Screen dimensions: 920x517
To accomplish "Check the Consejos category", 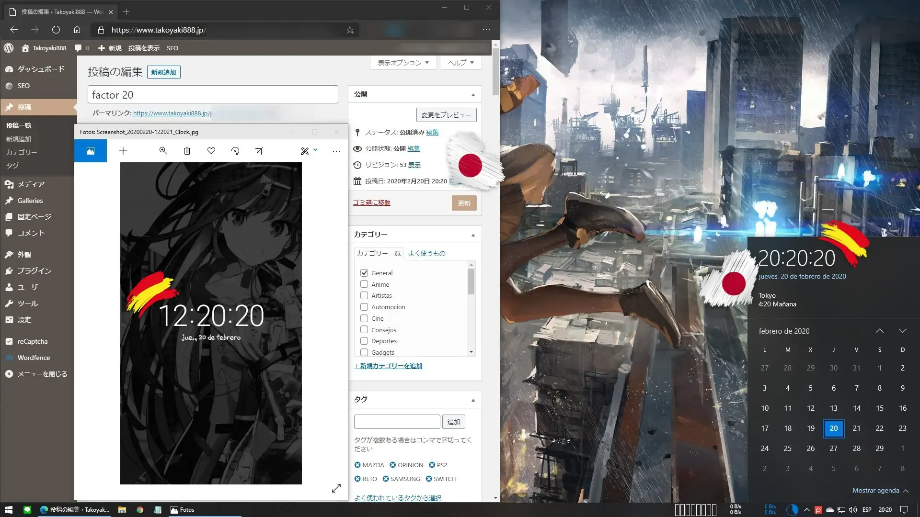I will (364, 330).
